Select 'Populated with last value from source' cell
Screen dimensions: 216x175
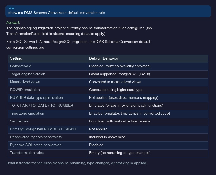[x=148, y=122]
